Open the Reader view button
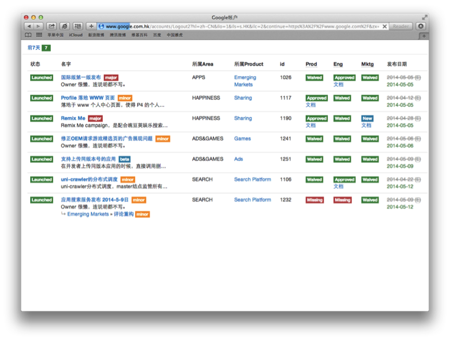 [x=401, y=26]
